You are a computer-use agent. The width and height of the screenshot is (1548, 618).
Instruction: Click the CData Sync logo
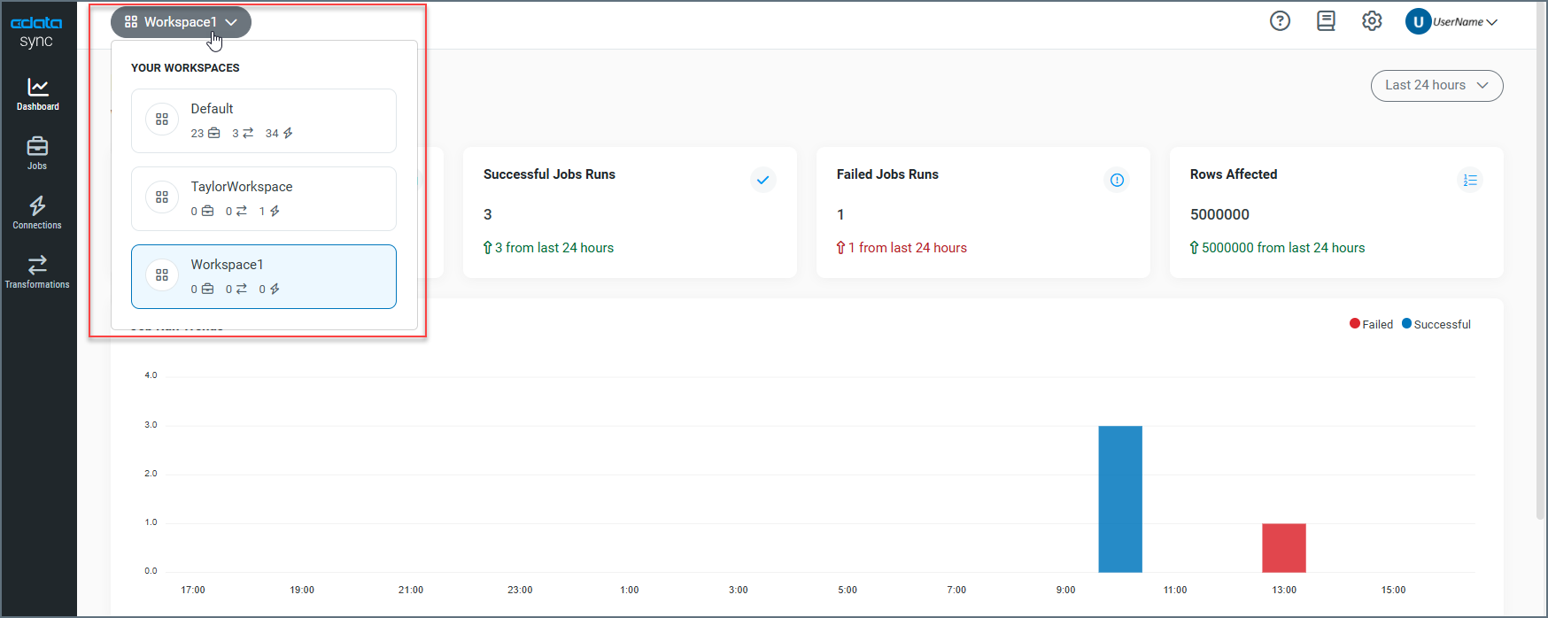point(36,31)
